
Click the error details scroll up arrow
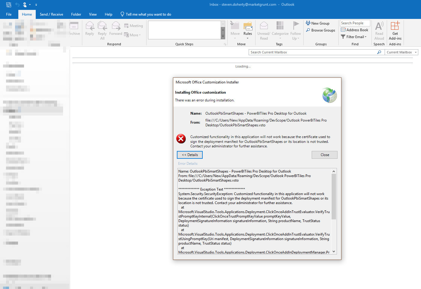(x=334, y=171)
